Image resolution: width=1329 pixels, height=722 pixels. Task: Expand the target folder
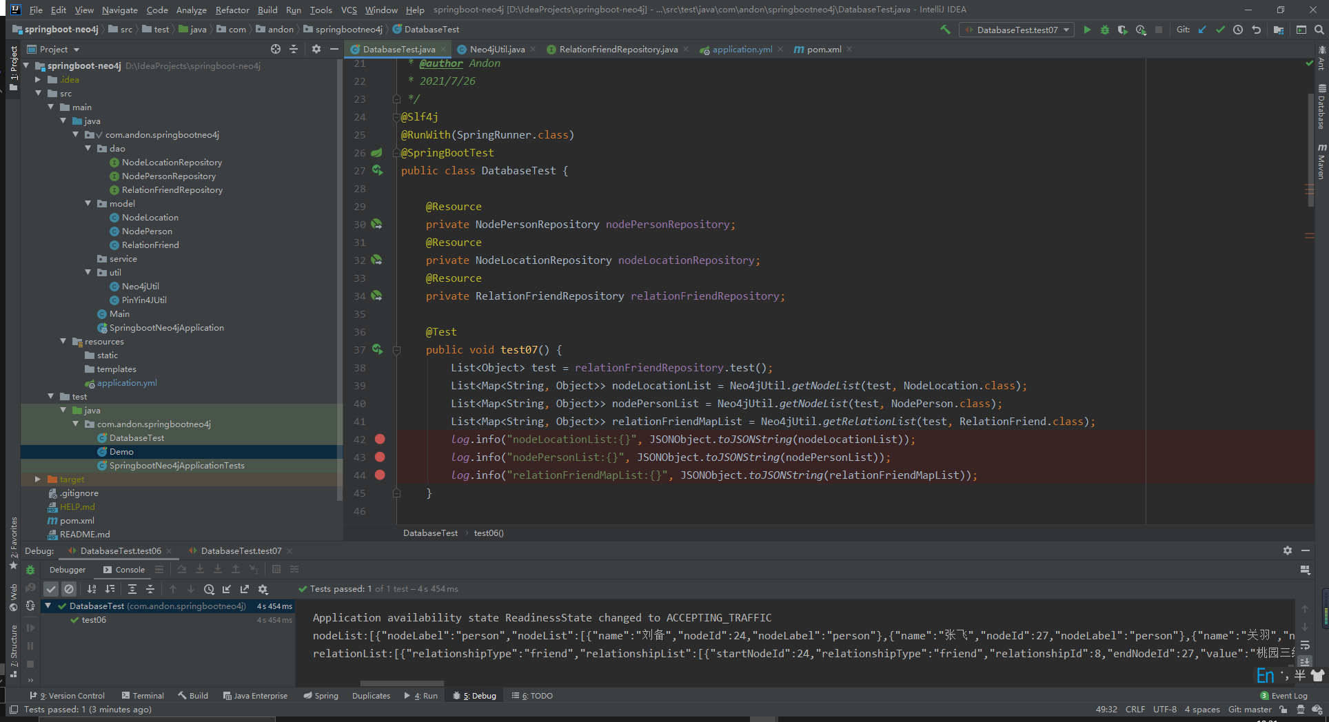click(39, 479)
